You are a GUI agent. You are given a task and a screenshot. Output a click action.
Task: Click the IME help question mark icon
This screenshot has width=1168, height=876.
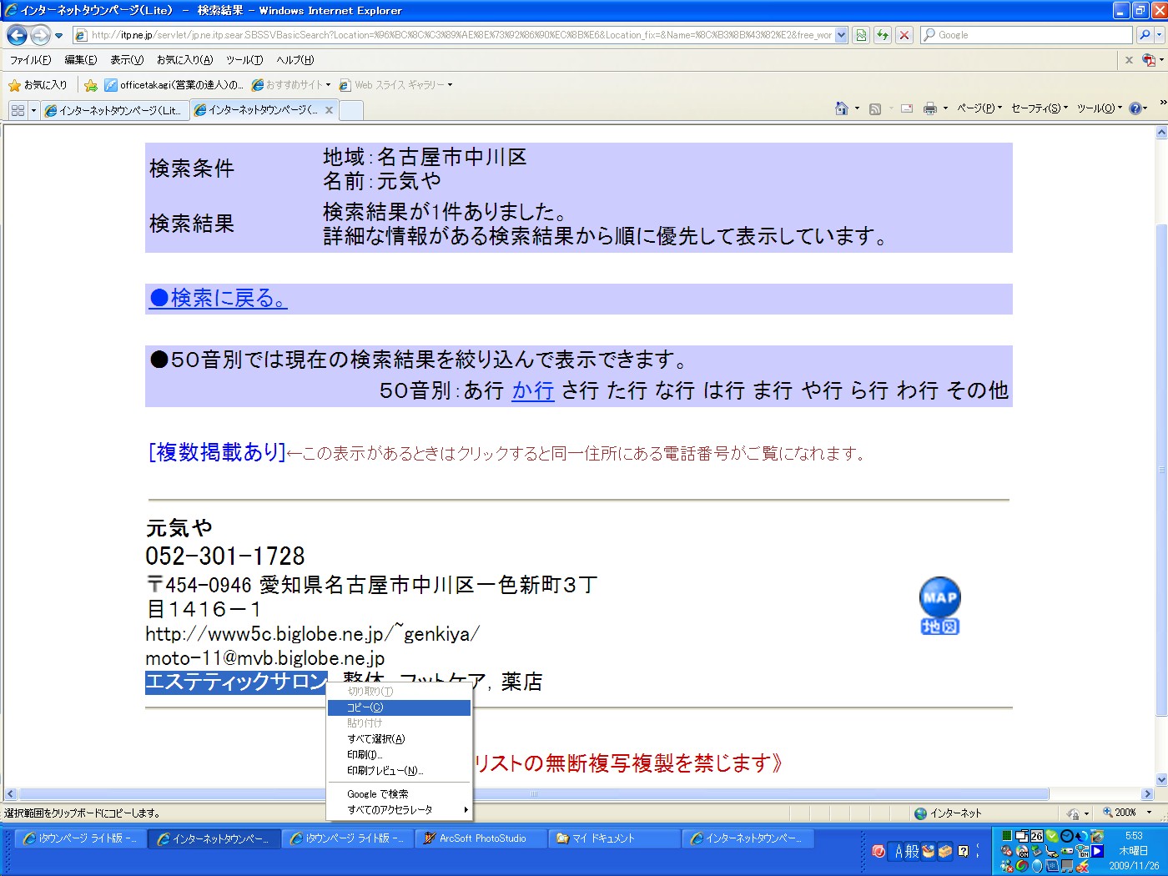pos(963,851)
